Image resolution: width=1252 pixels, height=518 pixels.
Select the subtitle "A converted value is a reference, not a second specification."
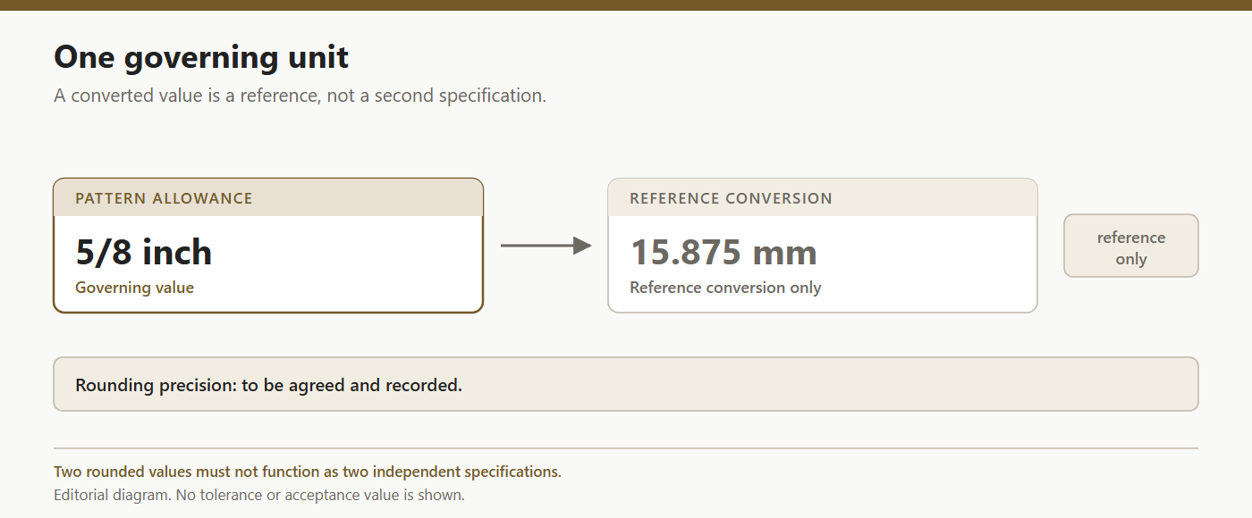300,96
